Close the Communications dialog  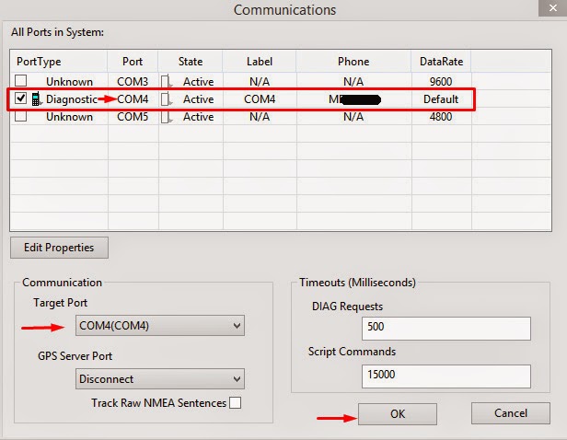pos(553,8)
